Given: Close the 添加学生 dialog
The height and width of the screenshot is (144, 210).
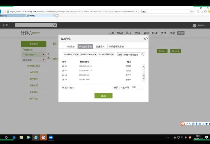Looking at the screenshot, I should point(145,39).
